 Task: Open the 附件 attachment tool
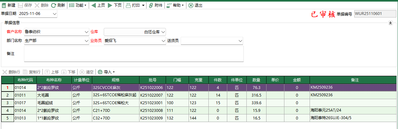(156, 5)
